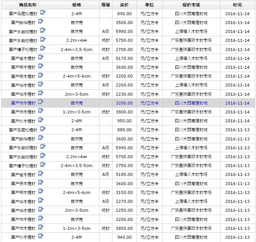Click chart icon next to 国产白桦棍材 priced 3500.00
Viewport: 256px width, 242px height.
click(41, 21)
